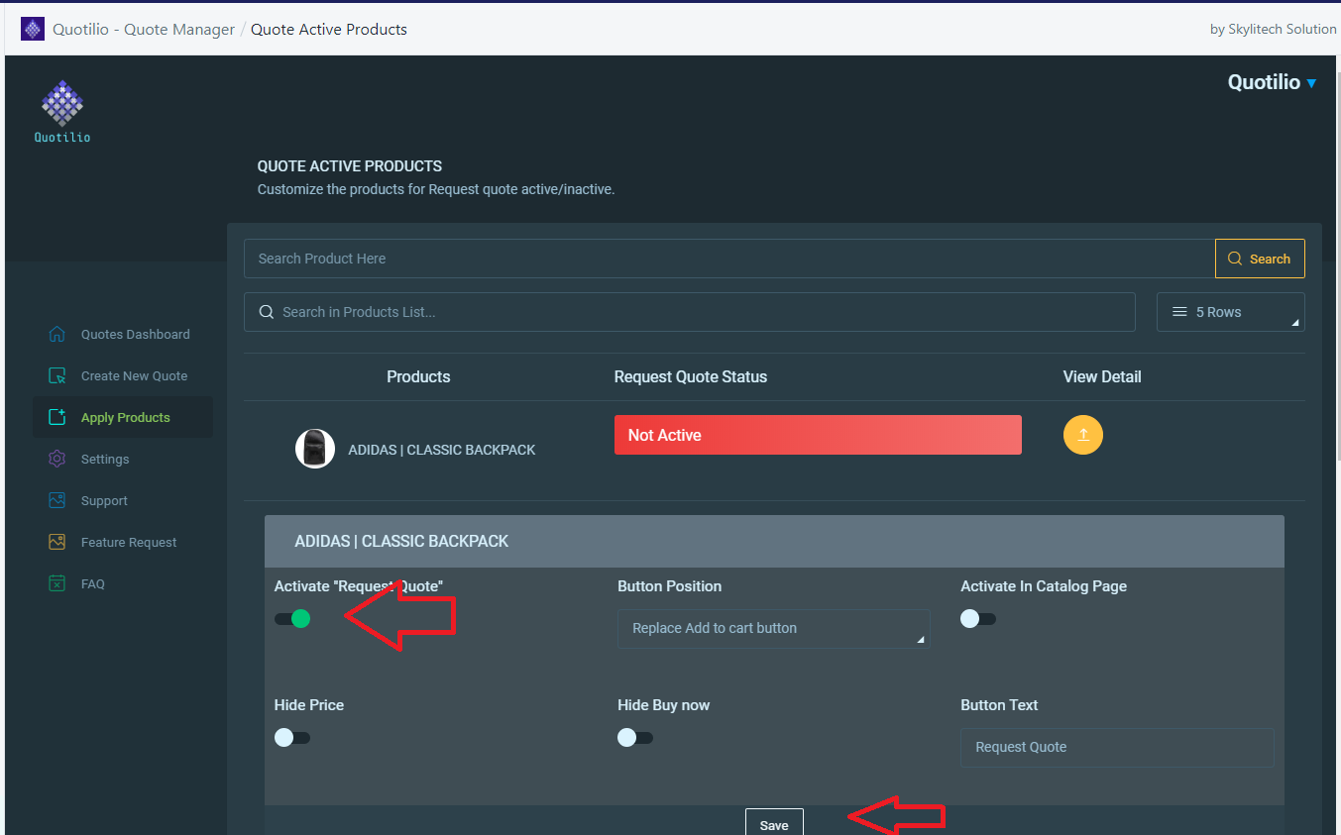Screen dimensions: 1341x835
Task: Open Create New Quote menu item
Action: (x=123, y=375)
